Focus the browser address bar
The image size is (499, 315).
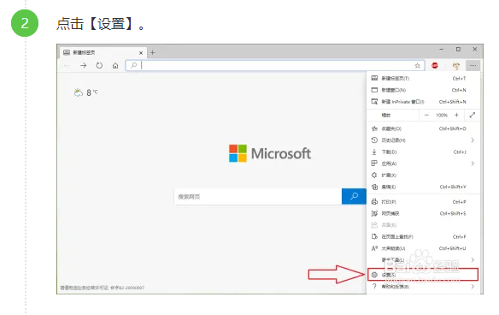pos(275,65)
